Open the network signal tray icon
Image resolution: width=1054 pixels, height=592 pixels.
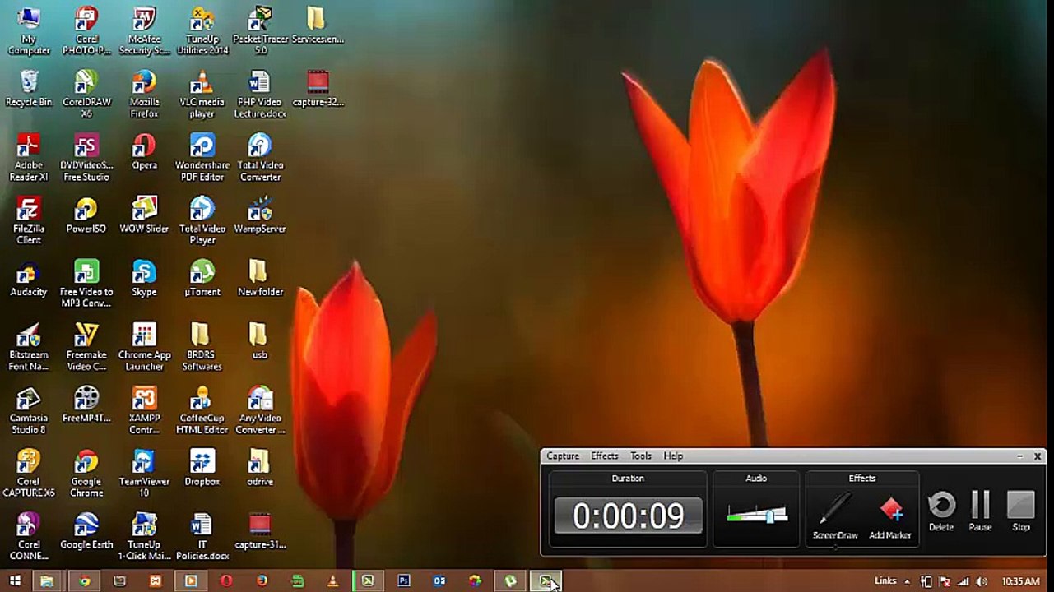click(x=963, y=581)
